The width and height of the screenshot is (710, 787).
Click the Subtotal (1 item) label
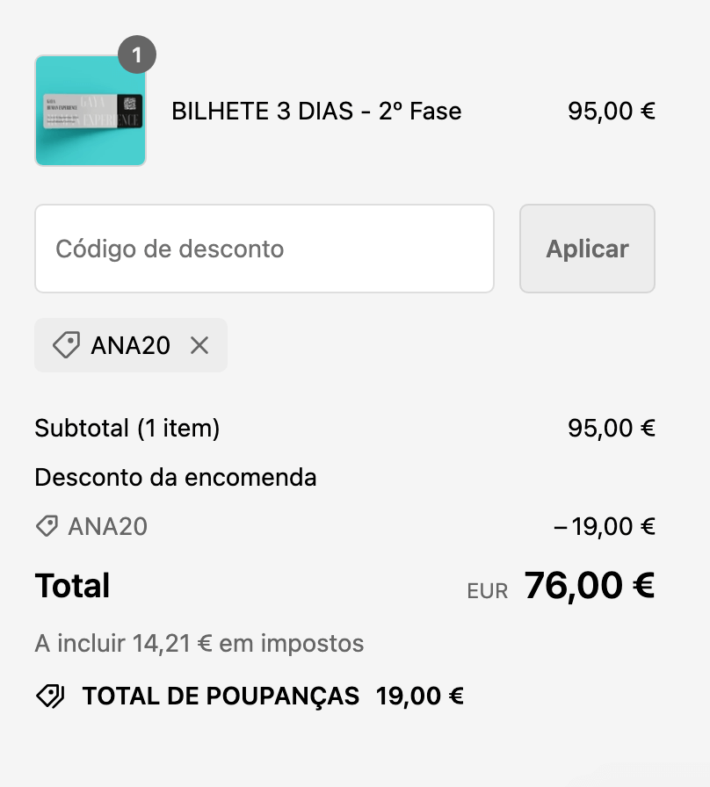(127, 428)
